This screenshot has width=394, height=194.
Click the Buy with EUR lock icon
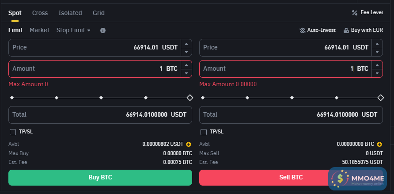[346, 30]
